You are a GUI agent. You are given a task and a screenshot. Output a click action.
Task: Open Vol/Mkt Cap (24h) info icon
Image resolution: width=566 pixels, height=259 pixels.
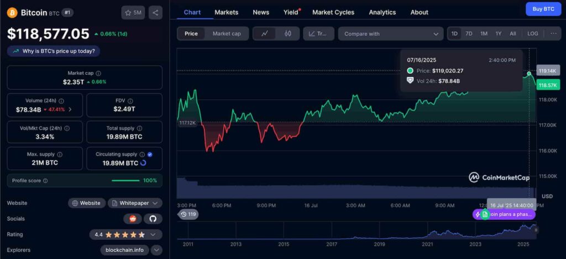tap(67, 128)
